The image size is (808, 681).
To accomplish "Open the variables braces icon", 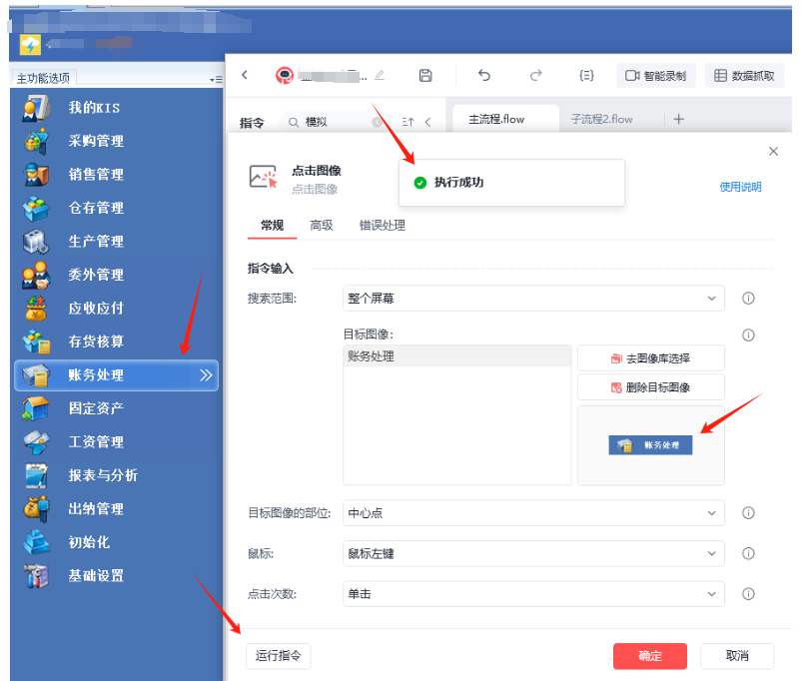I will (x=586, y=76).
